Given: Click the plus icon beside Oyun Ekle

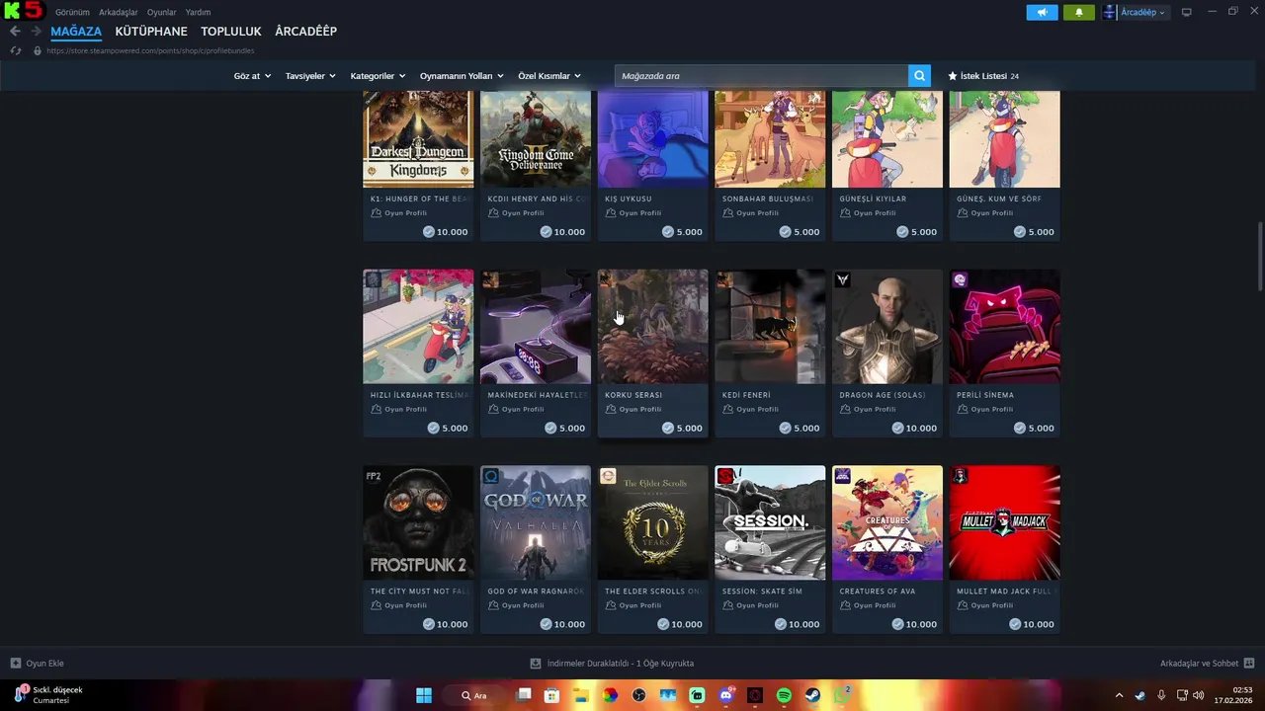Looking at the screenshot, I should point(15,664).
